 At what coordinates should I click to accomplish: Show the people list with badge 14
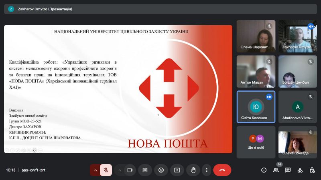point(276,170)
